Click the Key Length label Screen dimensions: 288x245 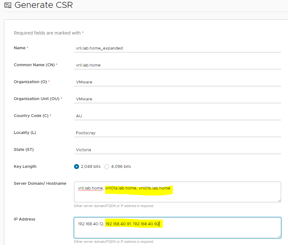pyautogui.click(x=25, y=167)
